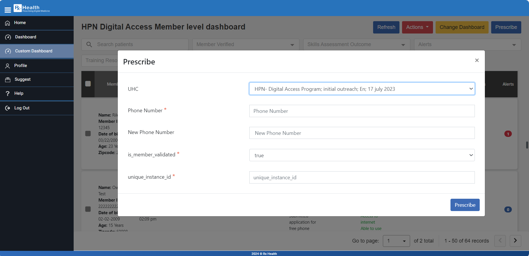
Task: Click the '1 - 50 of 64 records' text
Action: [x=467, y=241]
